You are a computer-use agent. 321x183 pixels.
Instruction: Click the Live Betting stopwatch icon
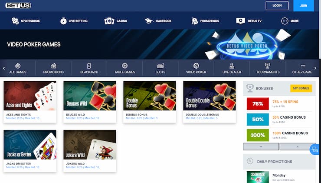click(x=63, y=21)
